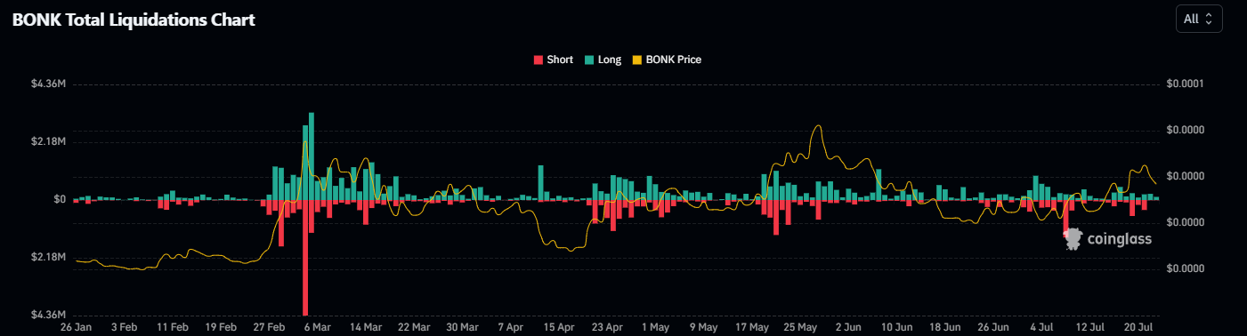Viewport: 1247px width, 336px height.
Task: Toggle the Short series in the legend
Action: pos(553,60)
